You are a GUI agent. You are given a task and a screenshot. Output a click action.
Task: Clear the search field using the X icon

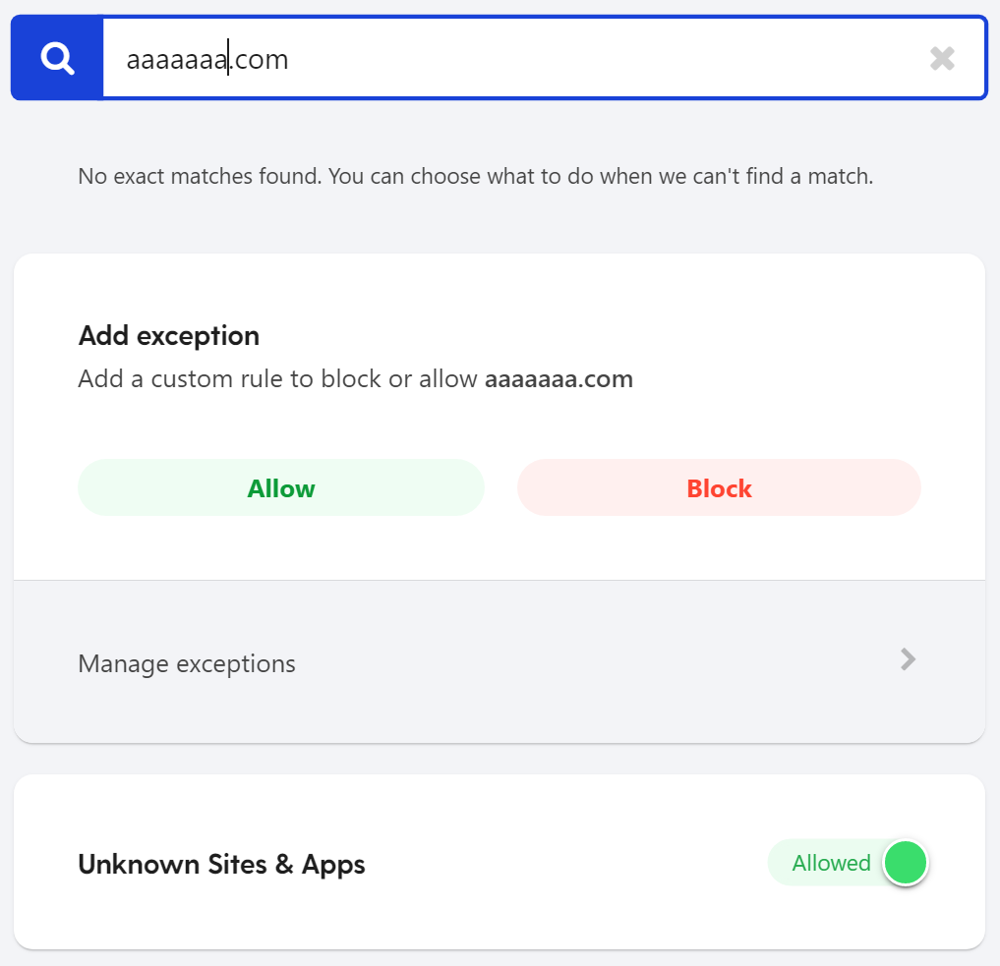point(942,59)
